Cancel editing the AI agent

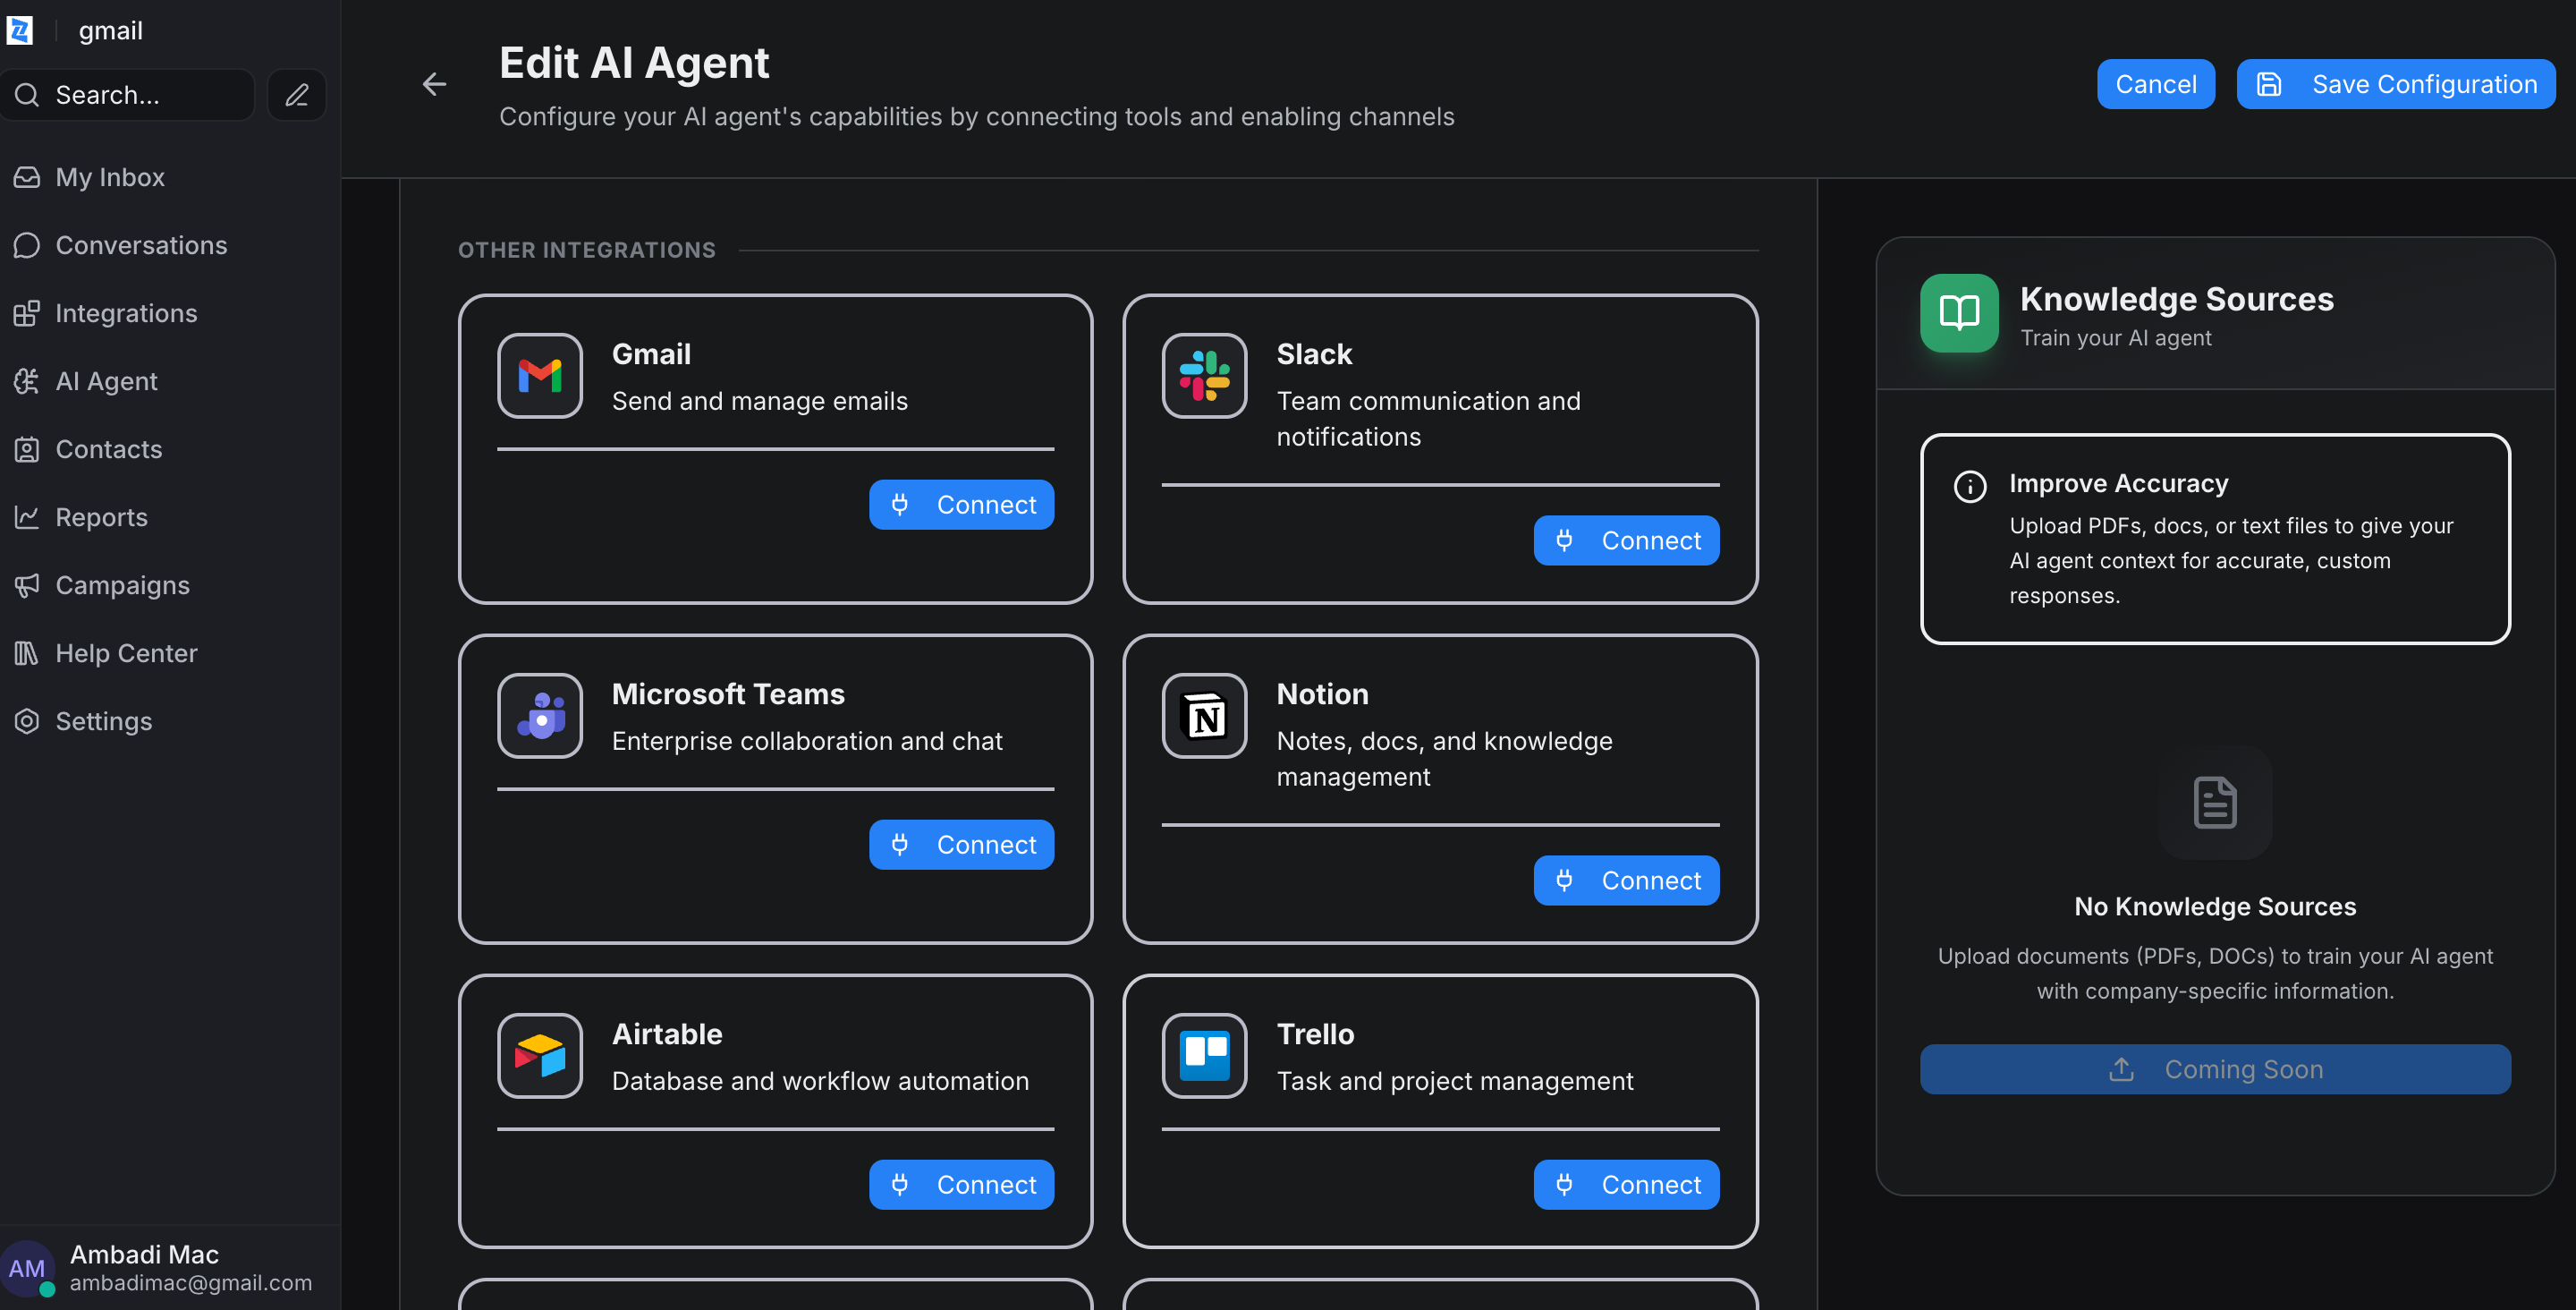(2154, 84)
